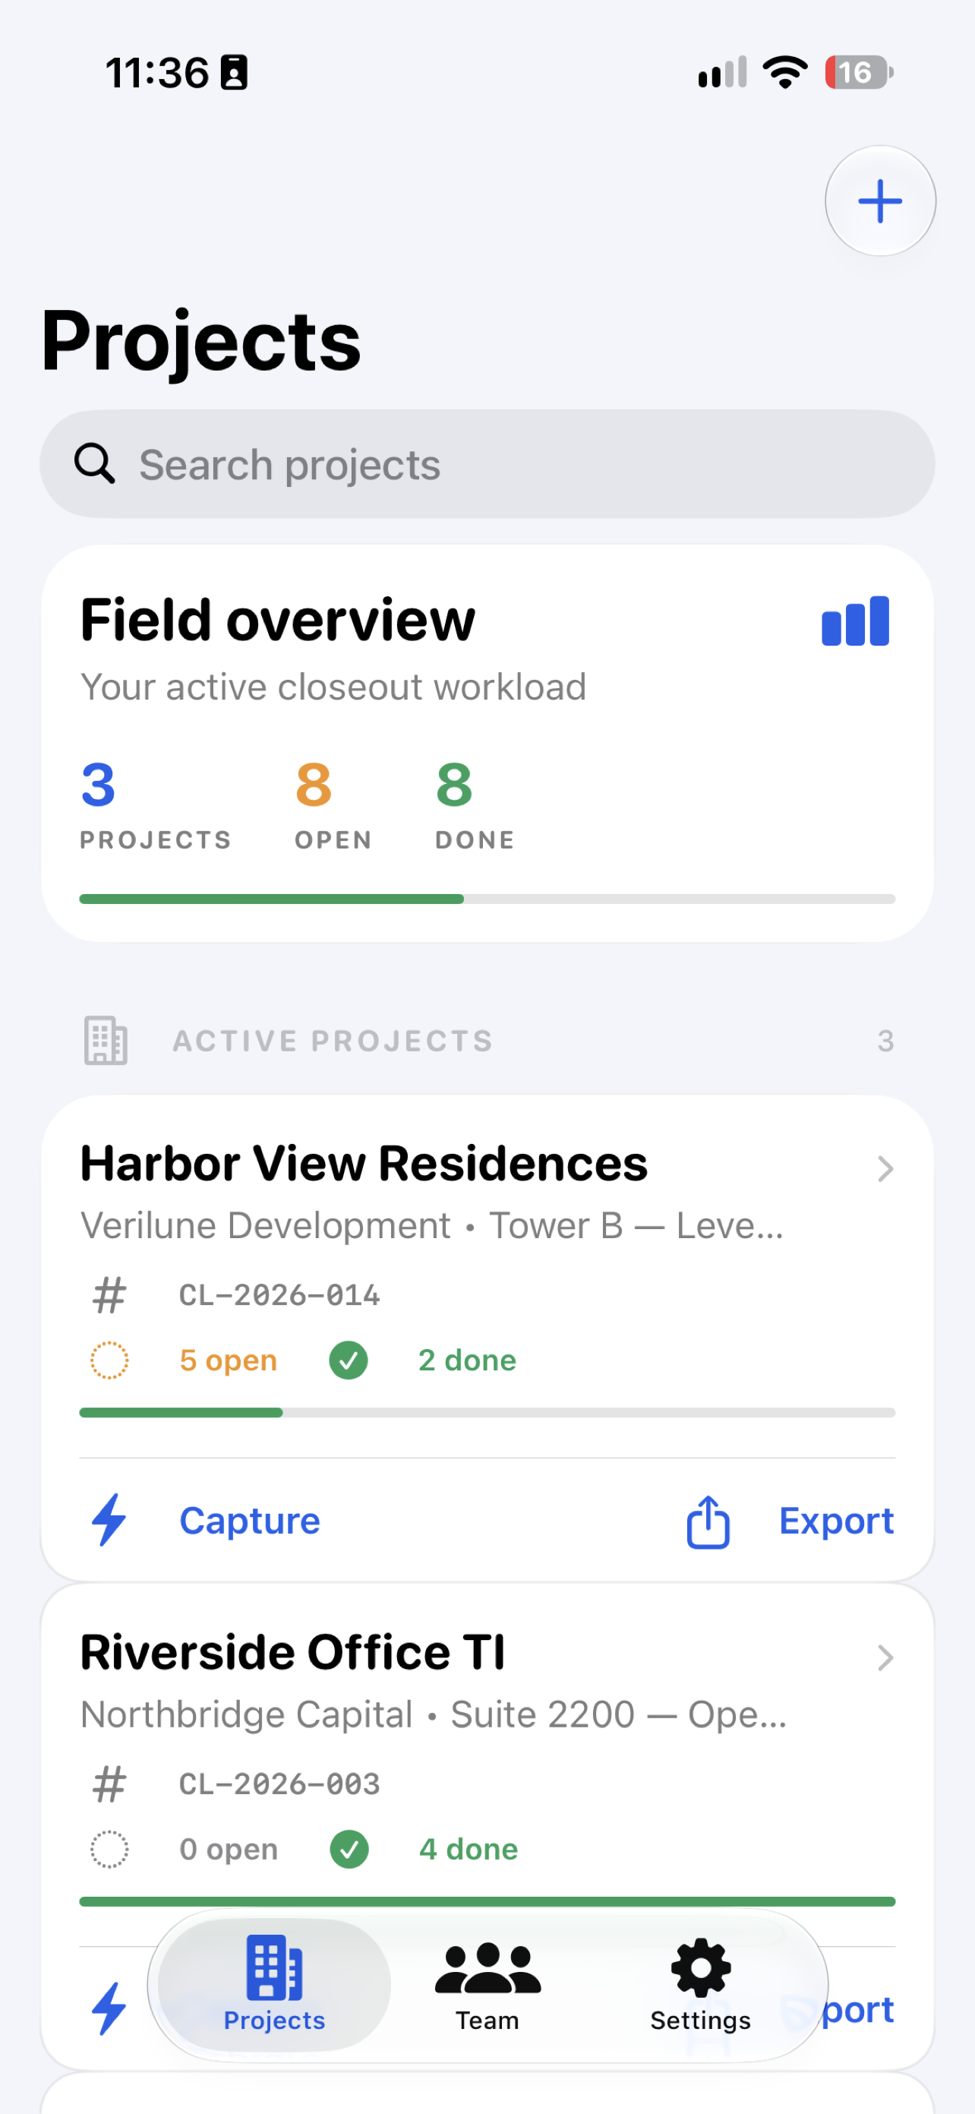Tap the ACTIVE PROJECTS section header
The width and height of the screenshot is (975, 2114).
pos(333,1041)
